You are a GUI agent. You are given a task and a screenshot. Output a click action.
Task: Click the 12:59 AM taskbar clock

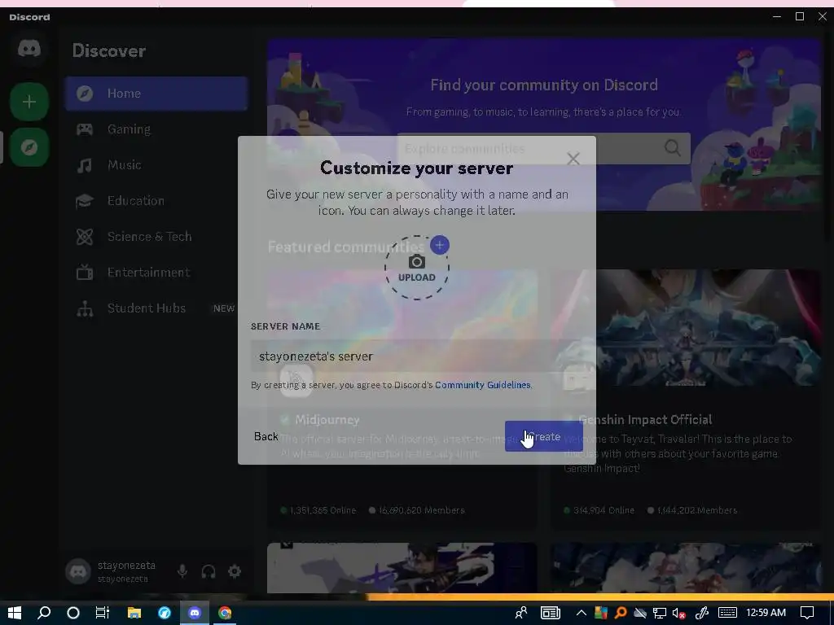(766, 613)
